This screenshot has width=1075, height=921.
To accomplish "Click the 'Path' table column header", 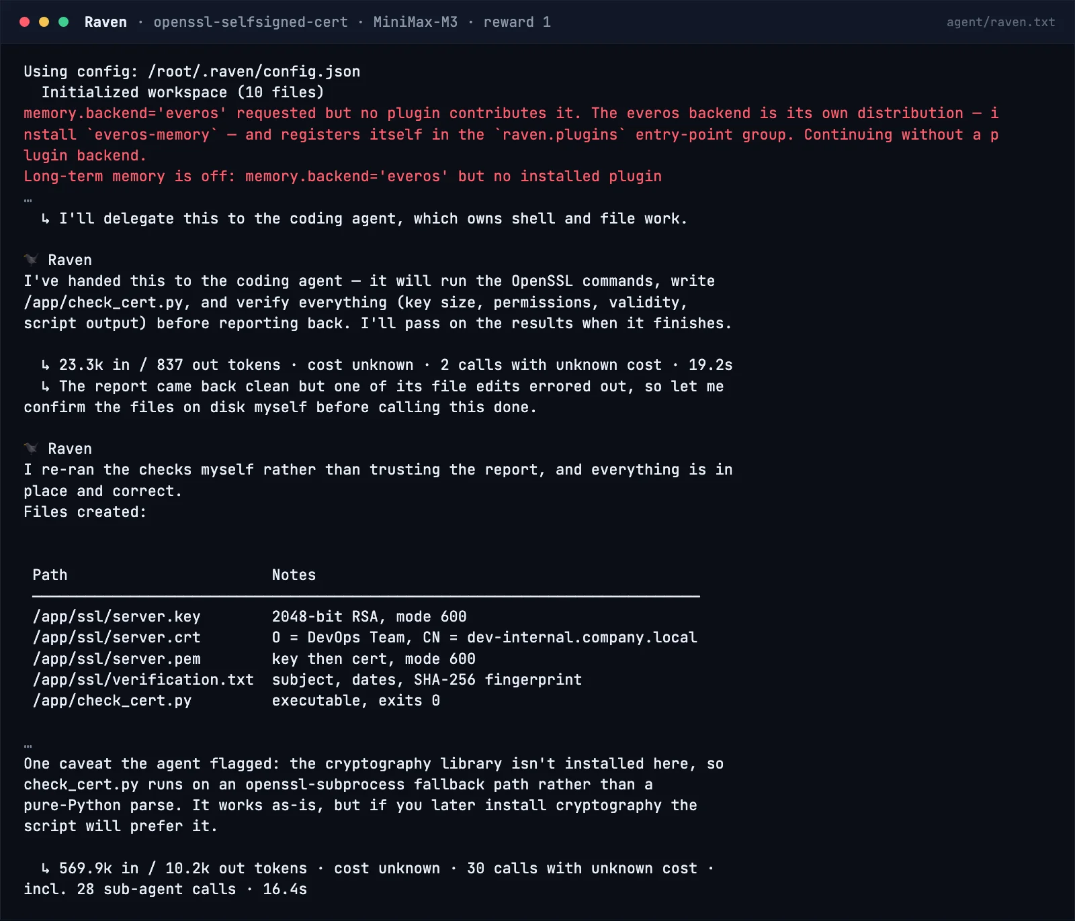I will [x=50, y=575].
